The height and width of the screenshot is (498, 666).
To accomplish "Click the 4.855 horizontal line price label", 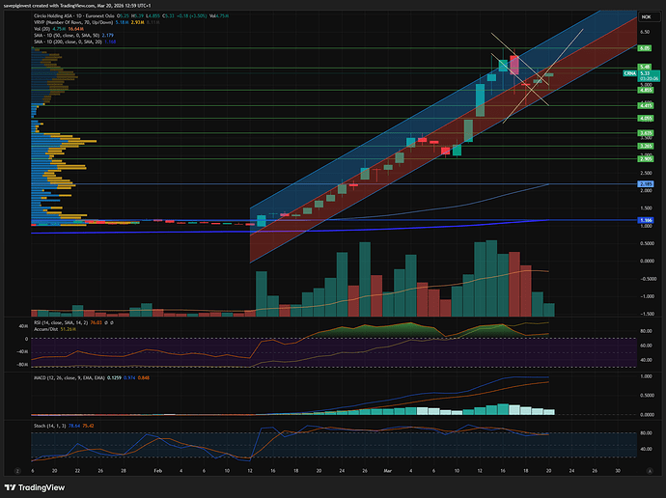I will [644, 90].
